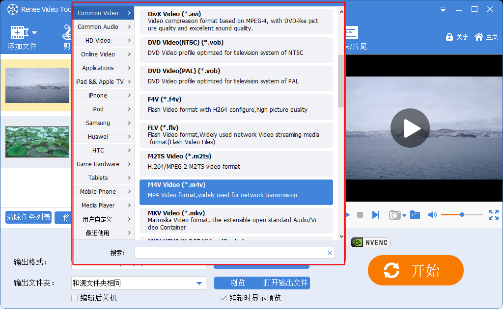Select the iPad && Apple TV category
The image size is (503, 309).
coord(104,82)
